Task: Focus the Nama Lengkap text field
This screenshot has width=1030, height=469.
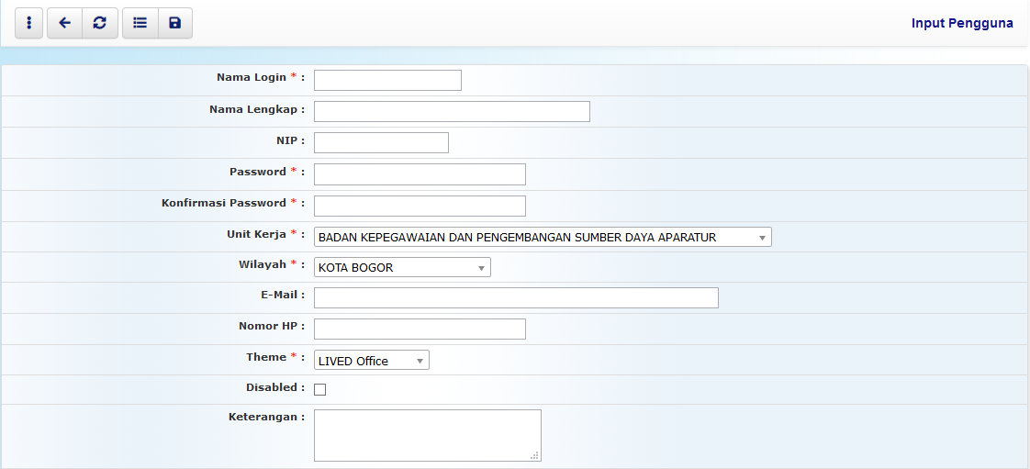Action: (452, 112)
